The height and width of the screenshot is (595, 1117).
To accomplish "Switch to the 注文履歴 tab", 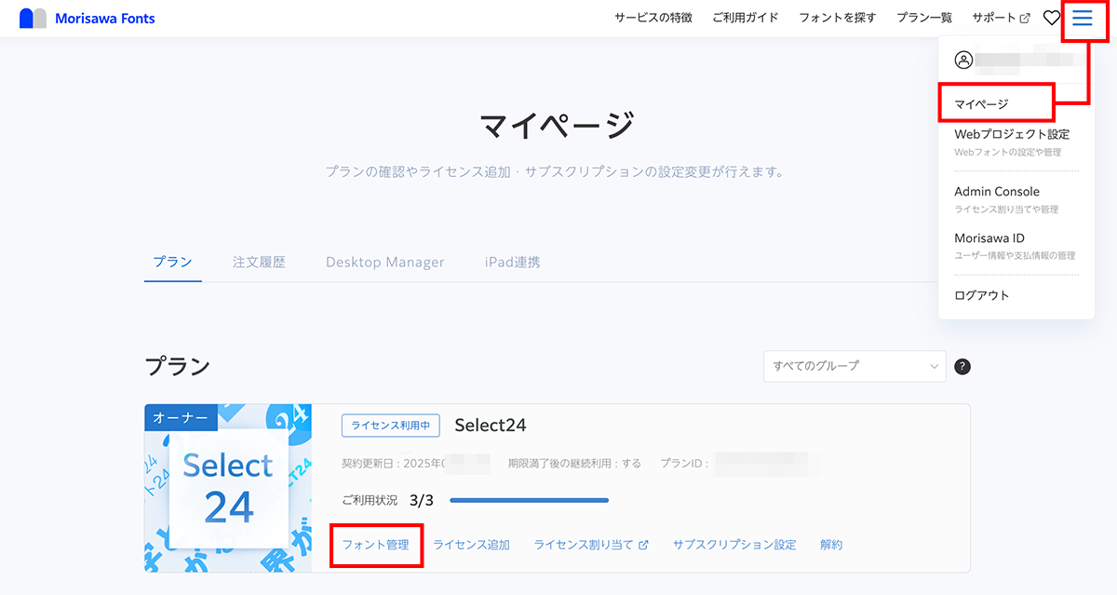I will 259,263.
